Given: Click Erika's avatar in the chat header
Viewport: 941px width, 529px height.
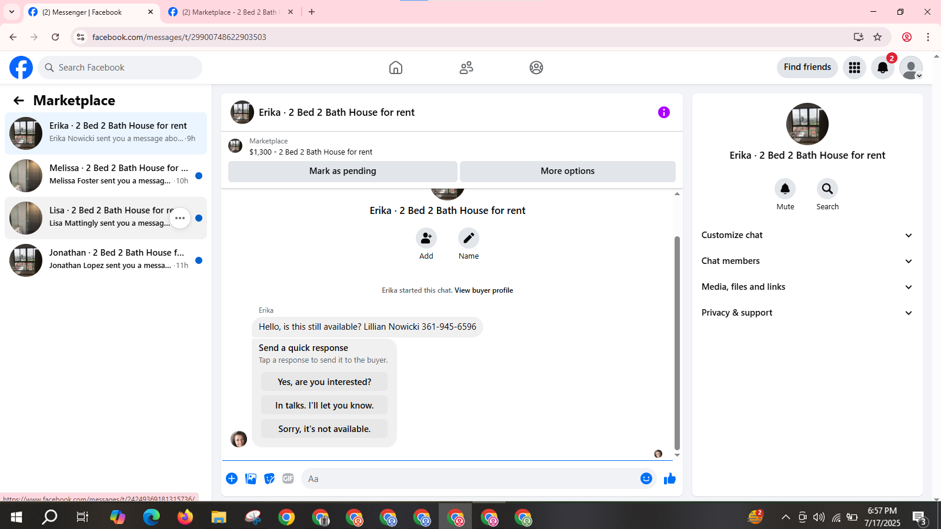Looking at the screenshot, I should coord(242,112).
